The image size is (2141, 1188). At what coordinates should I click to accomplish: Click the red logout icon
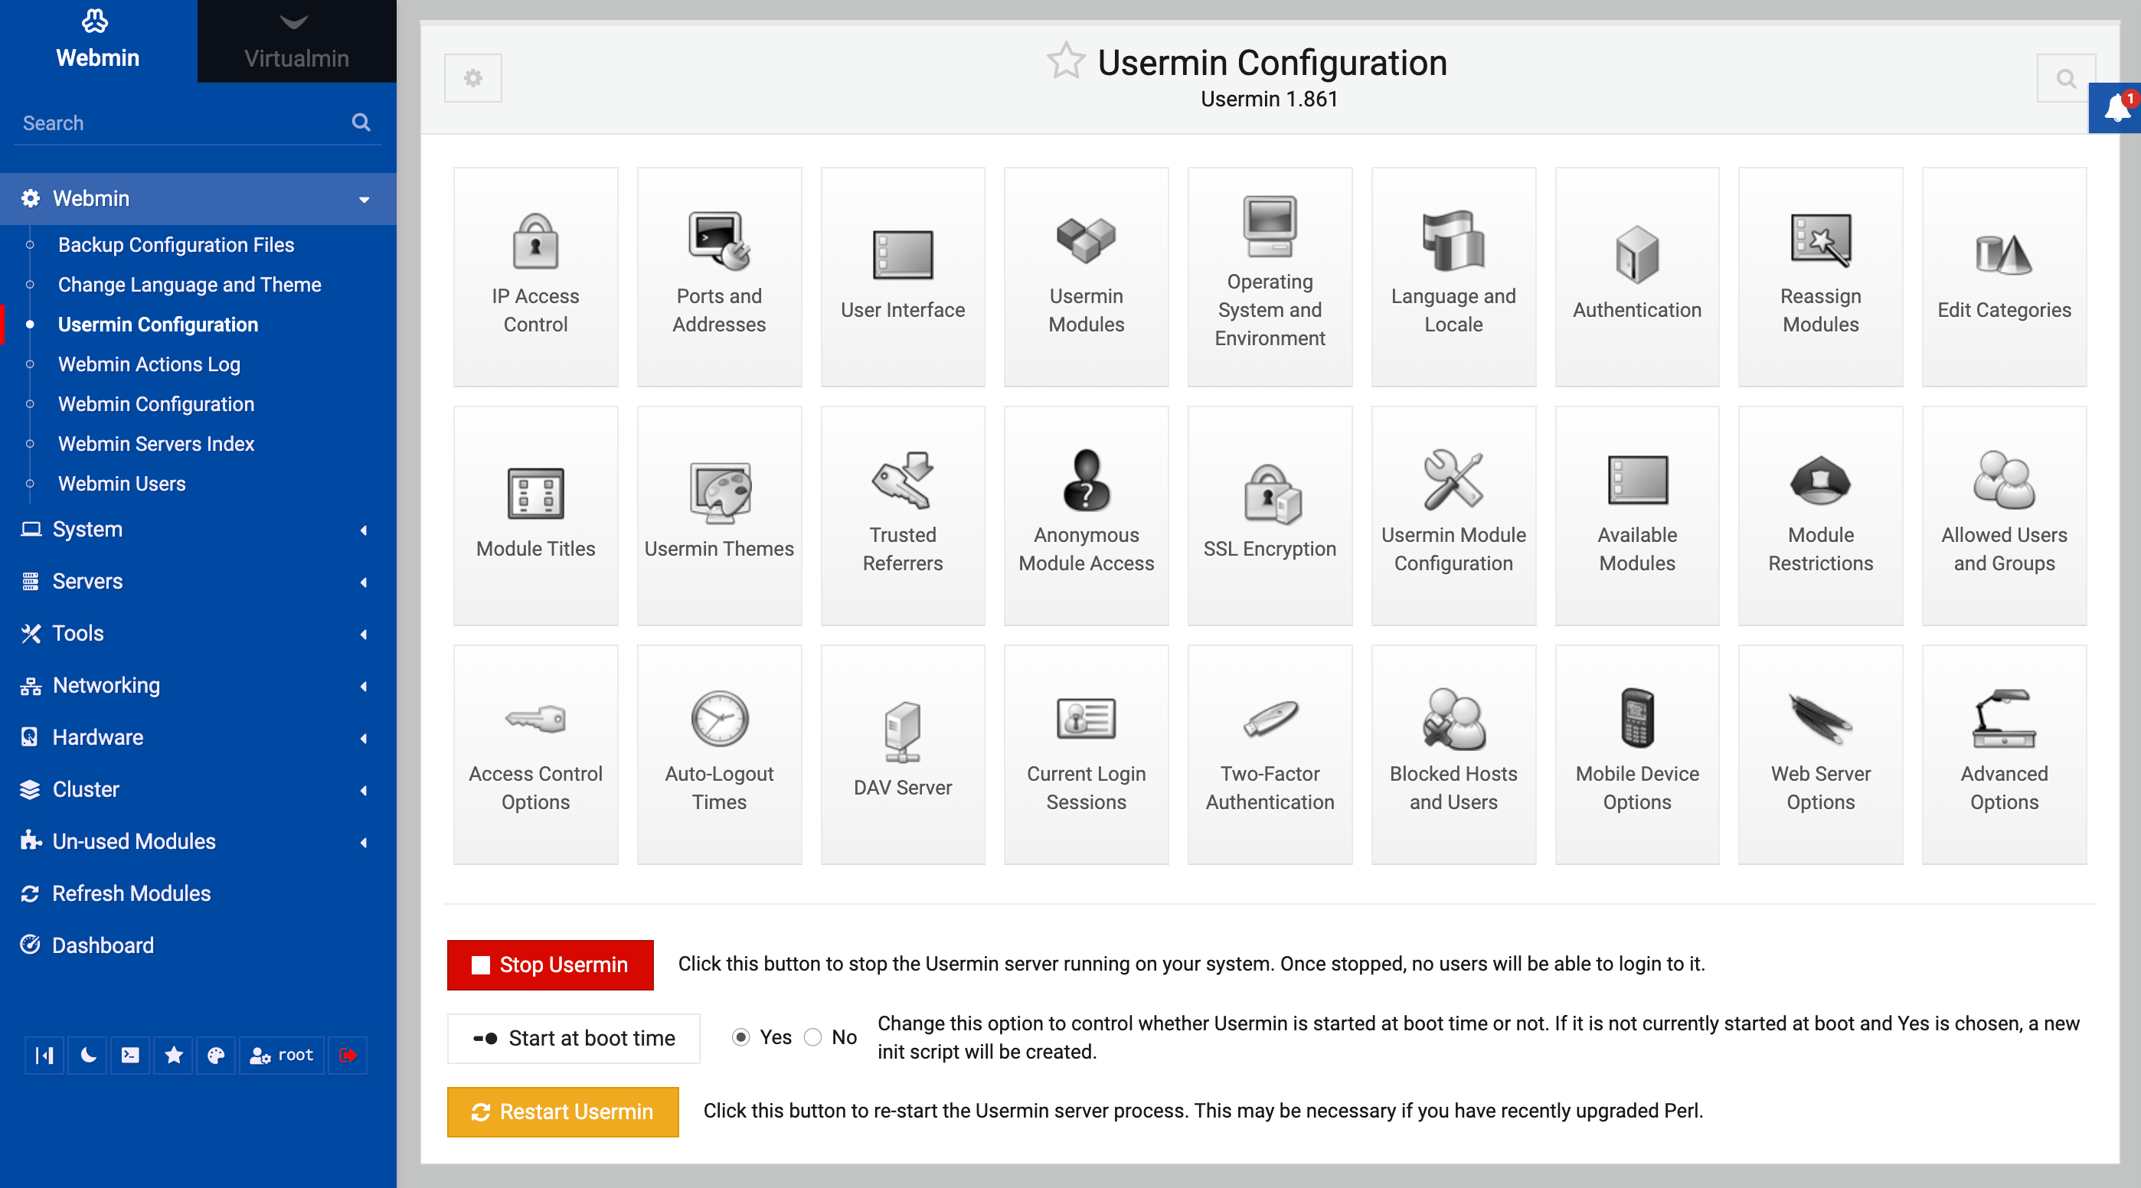[x=348, y=1055]
